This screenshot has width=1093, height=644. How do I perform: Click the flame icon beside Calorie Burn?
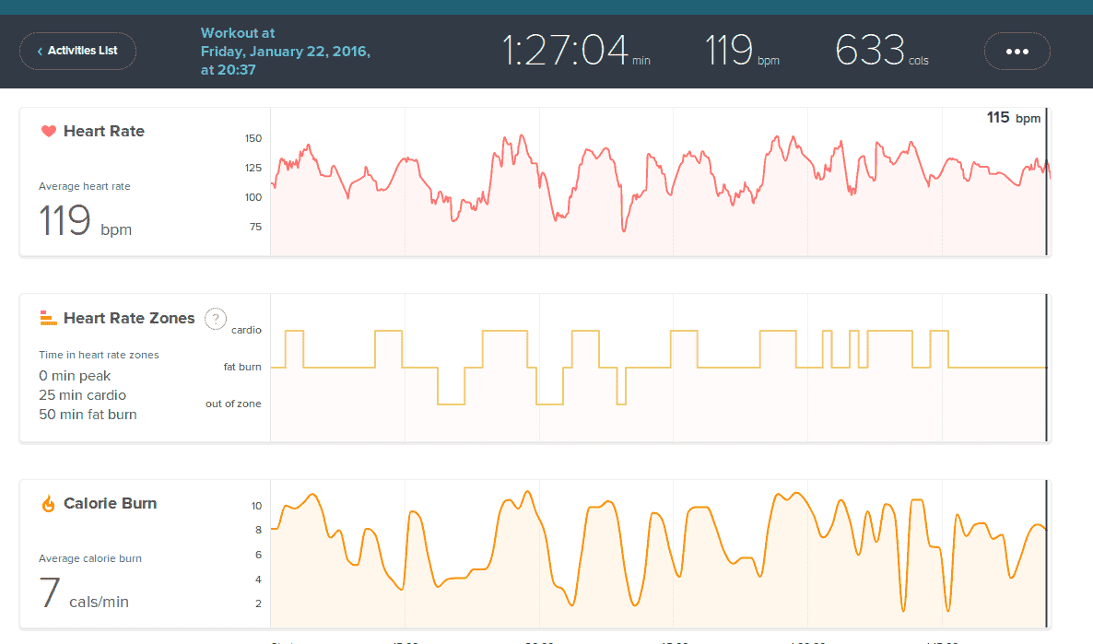point(49,503)
